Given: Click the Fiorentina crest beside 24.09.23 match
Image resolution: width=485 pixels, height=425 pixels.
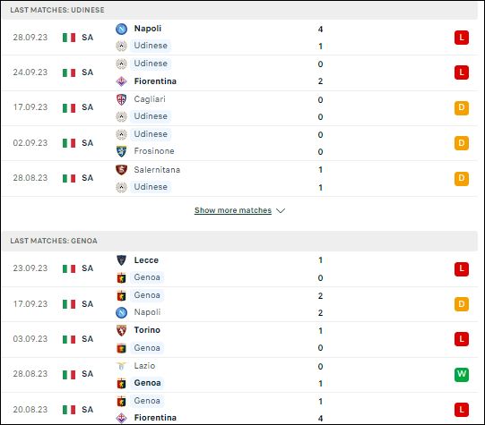Looking at the screenshot, I should pos(121,81).
